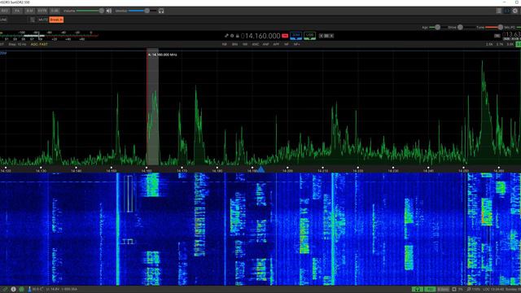This screenshot has height=293, width=521.
Task: Click the magnifier zoom icon in the status bar
Action: pyautogui.click(x=469, y=290)
